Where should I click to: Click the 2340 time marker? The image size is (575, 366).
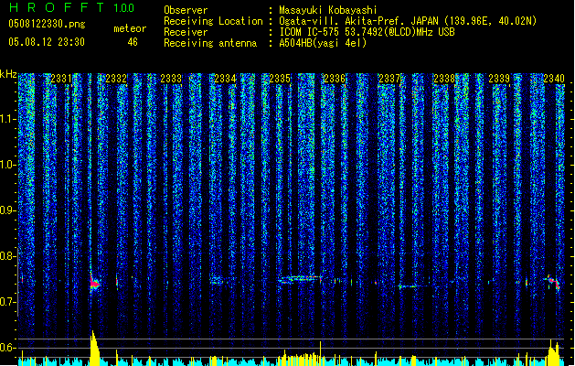coord(554,79)
